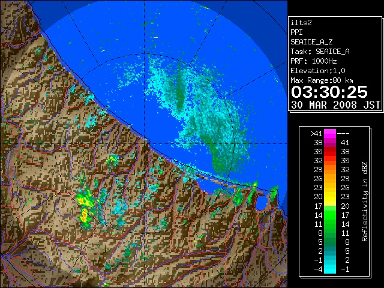Click the orange 26 dBZ legend color

pos(330,179)
